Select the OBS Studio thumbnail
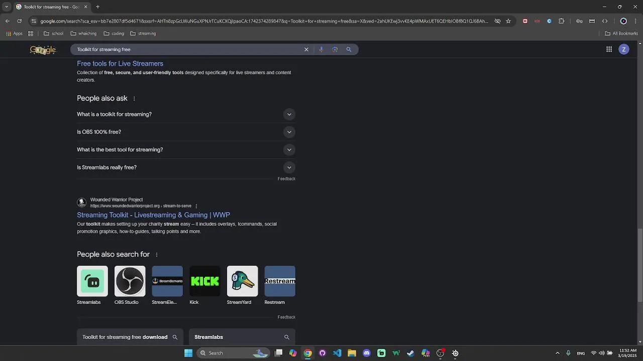643x361 pixels. [x=130, y=281]
